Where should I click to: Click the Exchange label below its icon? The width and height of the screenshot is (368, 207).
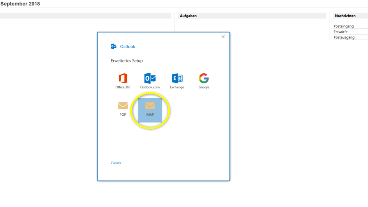point(177,86)
